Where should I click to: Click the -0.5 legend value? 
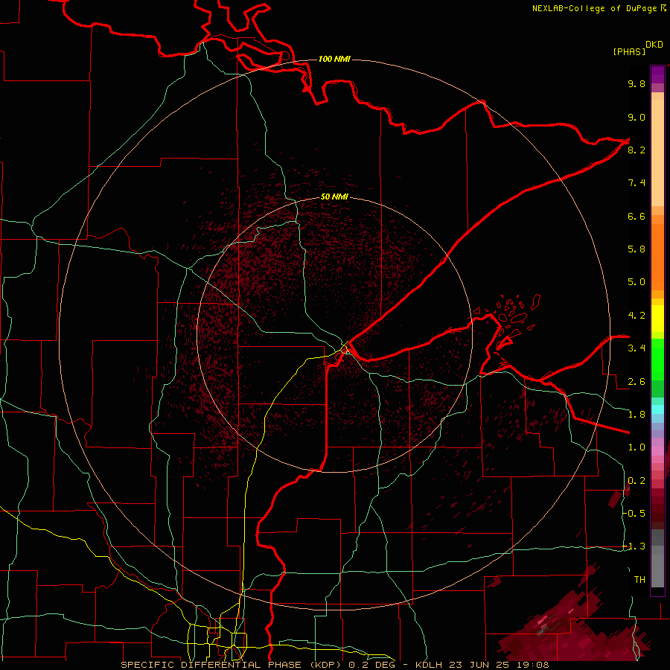634,514
